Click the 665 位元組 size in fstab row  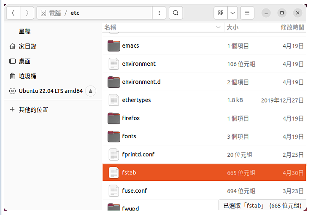(x=241, y=173)
